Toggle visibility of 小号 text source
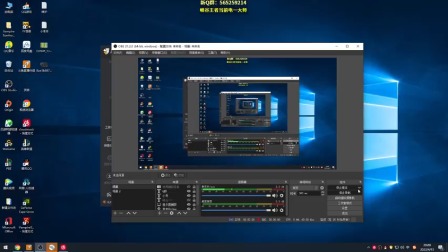The height and width of the screenshot is (252, 448). tap(189, 195)
